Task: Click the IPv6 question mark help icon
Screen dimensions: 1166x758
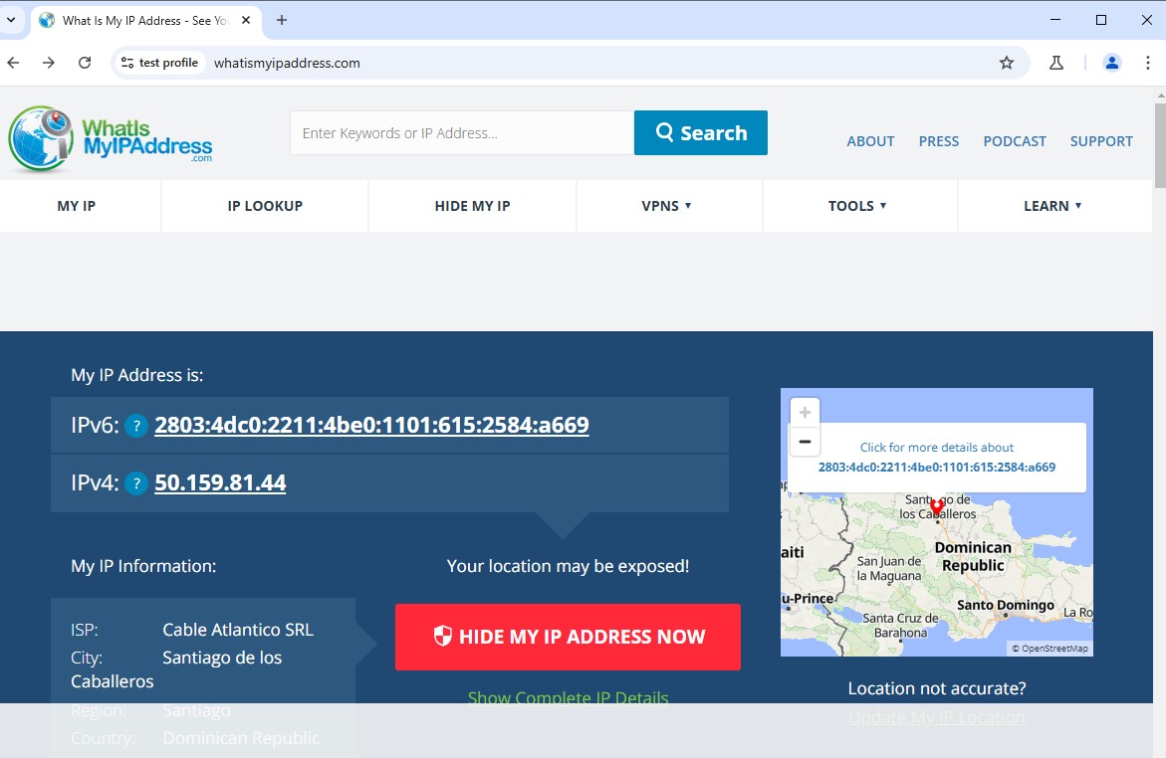Action: (136, 426)
